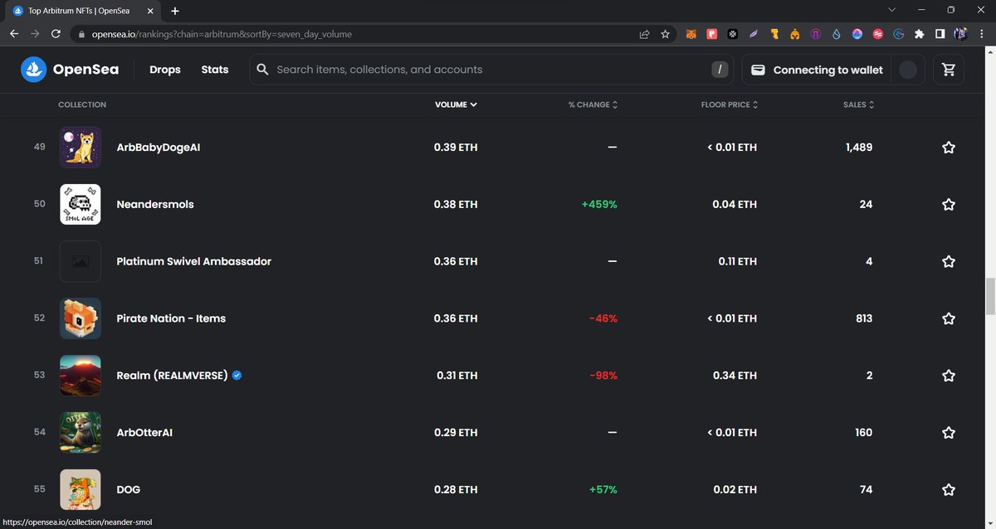Favorite ArbBabyDogeAI with its star
This screenshot has width=996, height=529.
coord(949,148)
